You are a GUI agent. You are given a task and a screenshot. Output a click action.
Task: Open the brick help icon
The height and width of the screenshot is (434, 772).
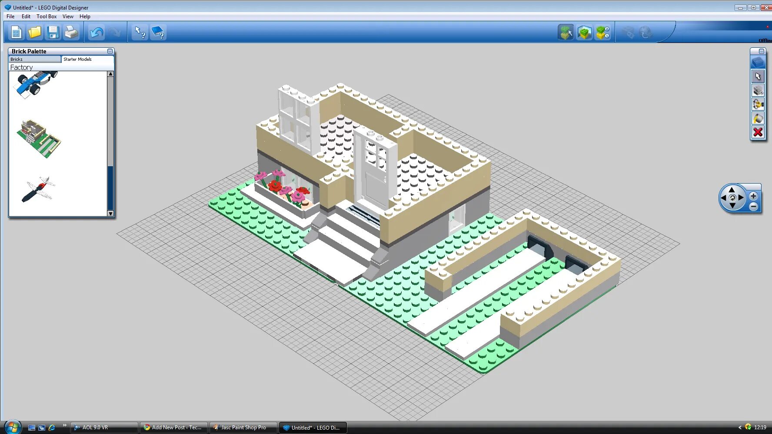pyautogui.click(x=158, y=33)
